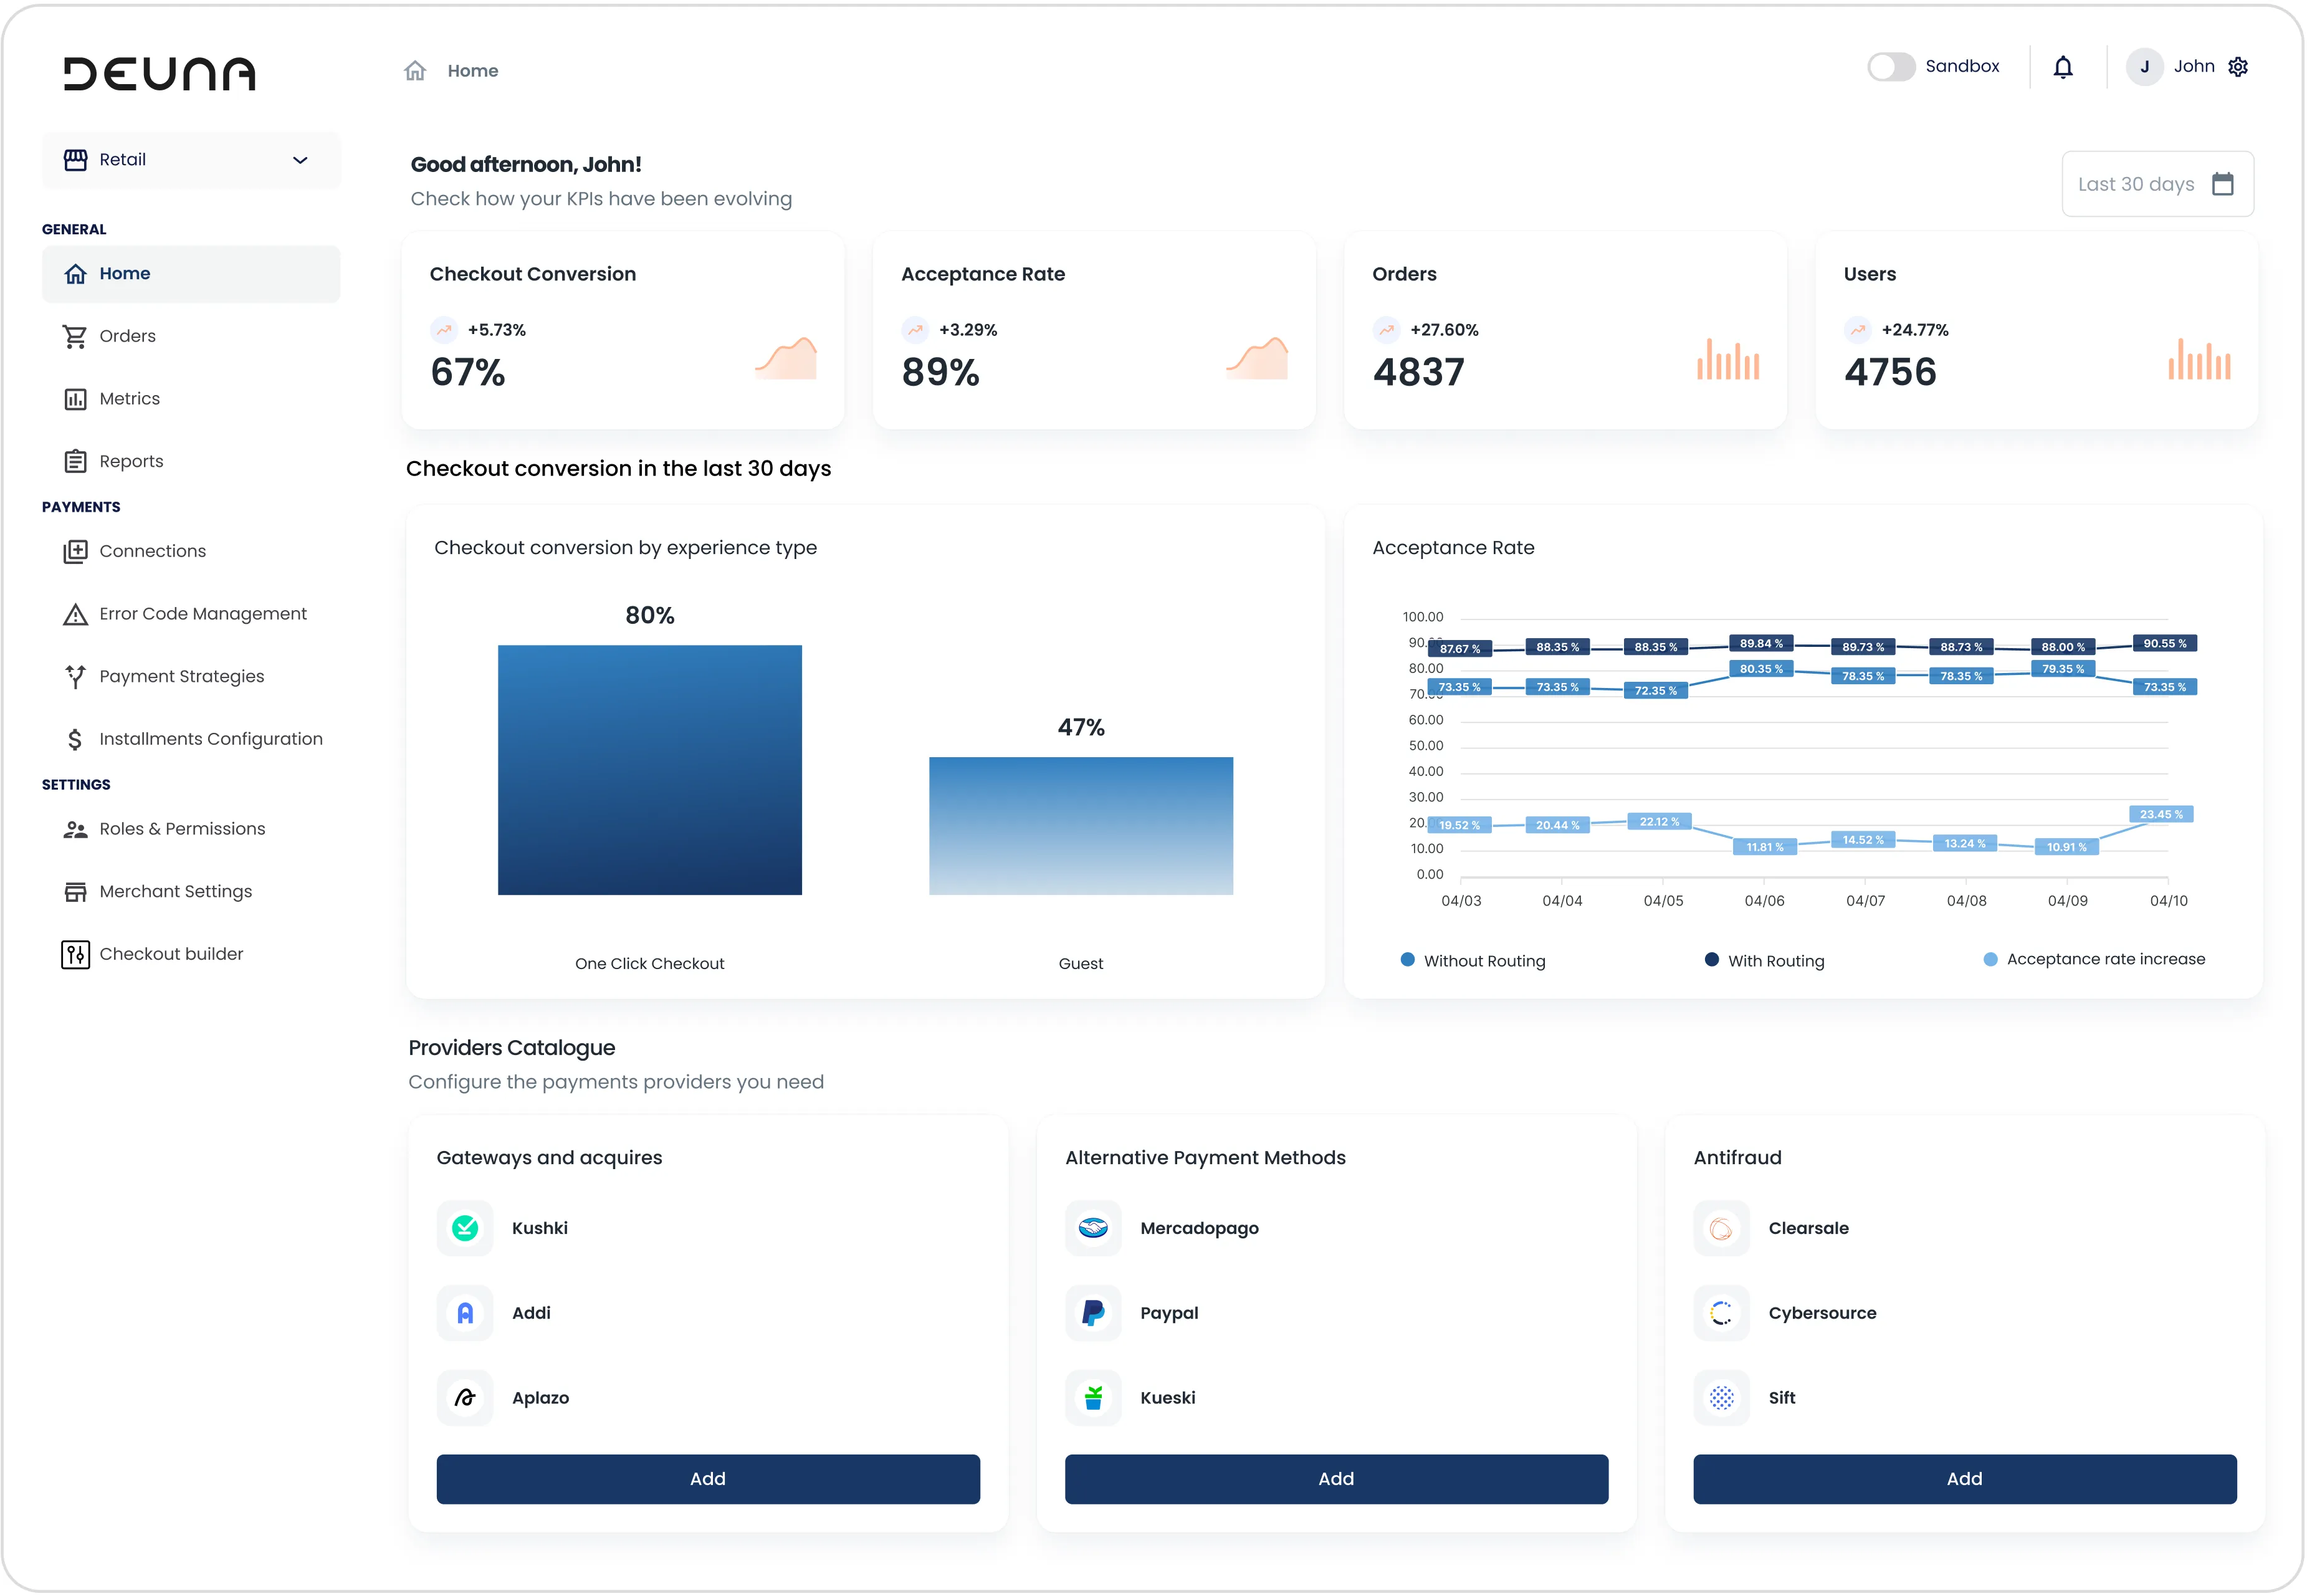Click the Sift antifraud icon
This screenshot has width=2307, height=1596.
(1721, 1398)
